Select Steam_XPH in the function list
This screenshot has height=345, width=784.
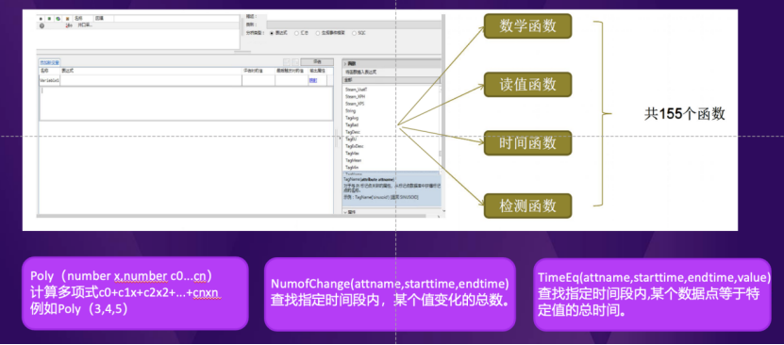tap(353, 96)
